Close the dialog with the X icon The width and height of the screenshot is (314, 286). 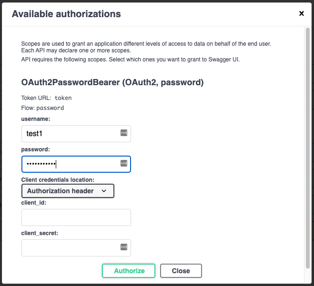[301, 13]
